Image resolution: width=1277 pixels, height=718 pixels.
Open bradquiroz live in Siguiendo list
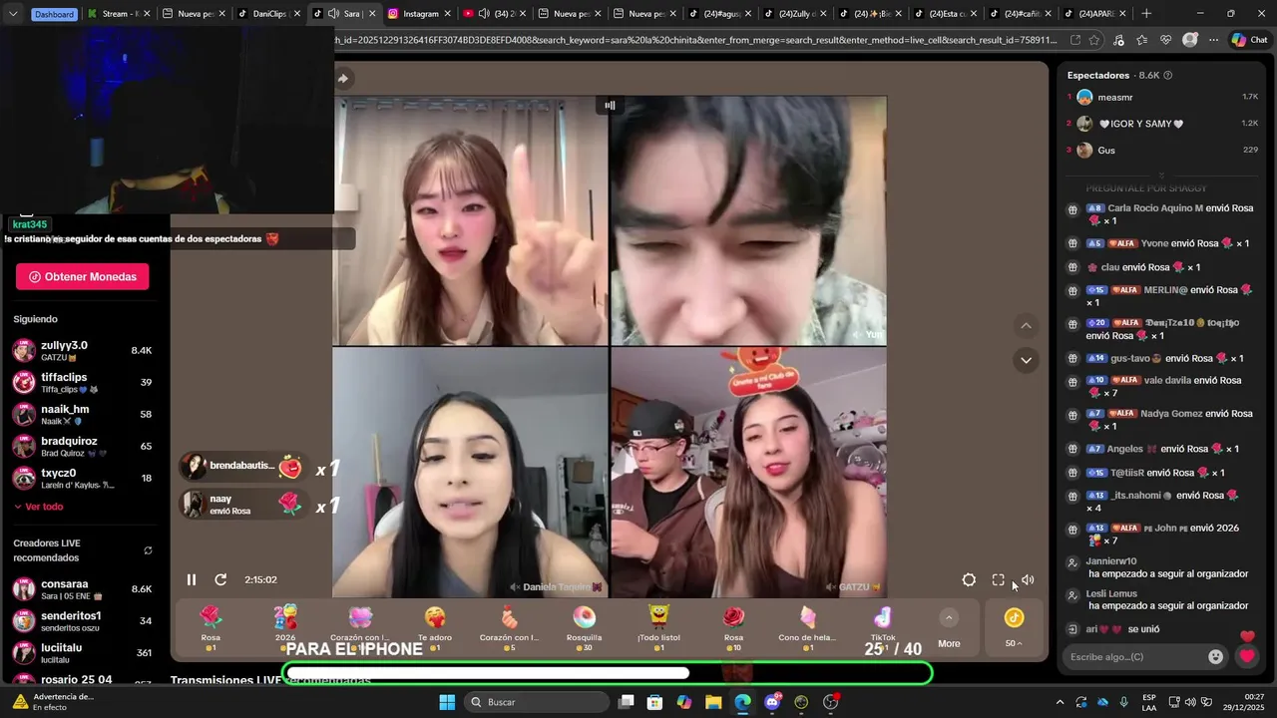83,447
